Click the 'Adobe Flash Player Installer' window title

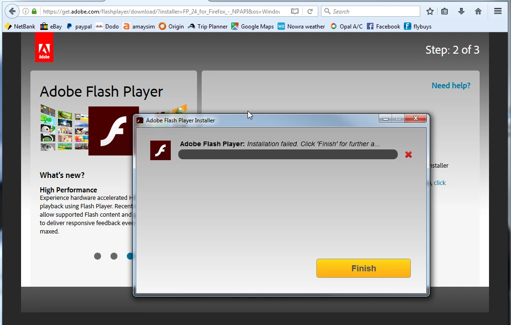point(180,120)
